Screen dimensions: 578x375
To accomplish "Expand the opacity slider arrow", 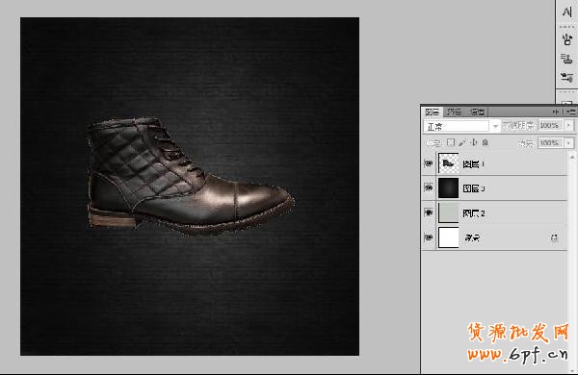I will 568,126.
